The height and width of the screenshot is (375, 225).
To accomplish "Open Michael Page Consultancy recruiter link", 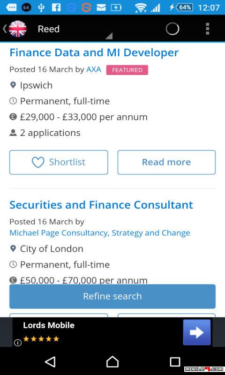I will point(100,233).
